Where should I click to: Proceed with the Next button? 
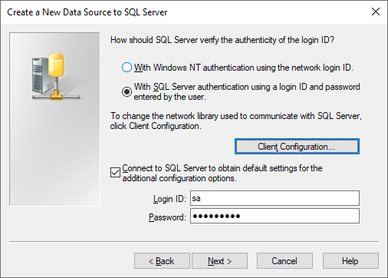[x=219, y=261]
